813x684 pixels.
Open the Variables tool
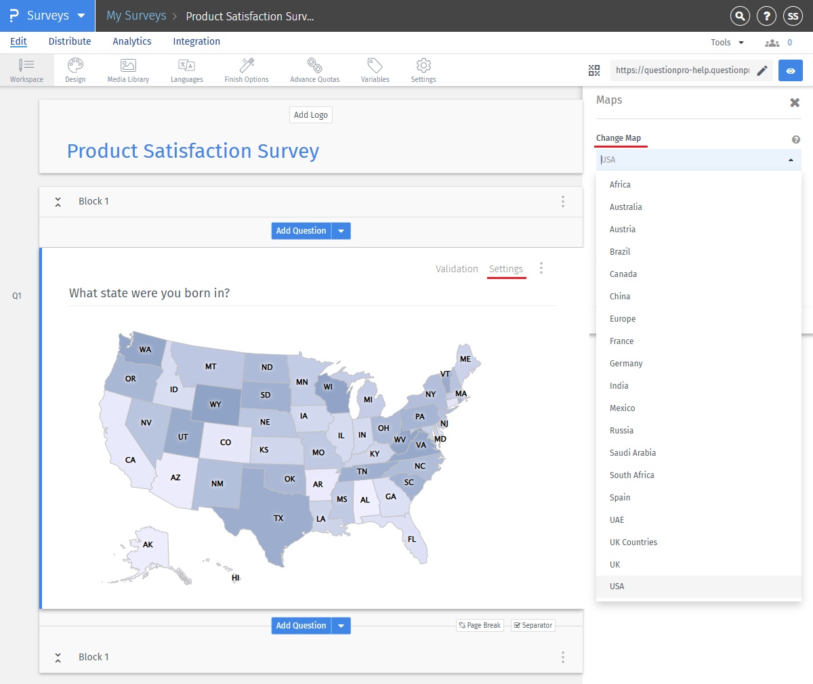(x=374, y=70)
